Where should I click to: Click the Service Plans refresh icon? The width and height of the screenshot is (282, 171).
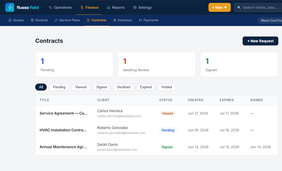[x=56, y=20]
